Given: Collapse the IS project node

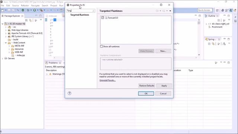Looking at the screenshot, I should 3,24.
